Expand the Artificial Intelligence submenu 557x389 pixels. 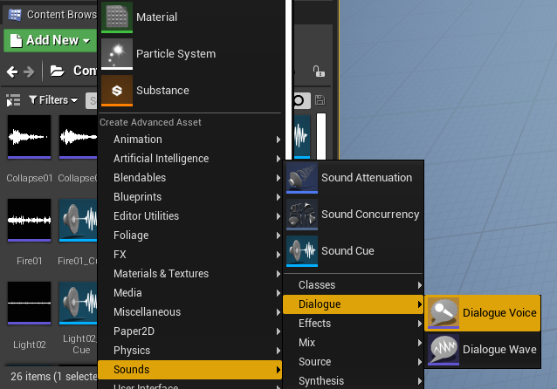pos(190,159)
